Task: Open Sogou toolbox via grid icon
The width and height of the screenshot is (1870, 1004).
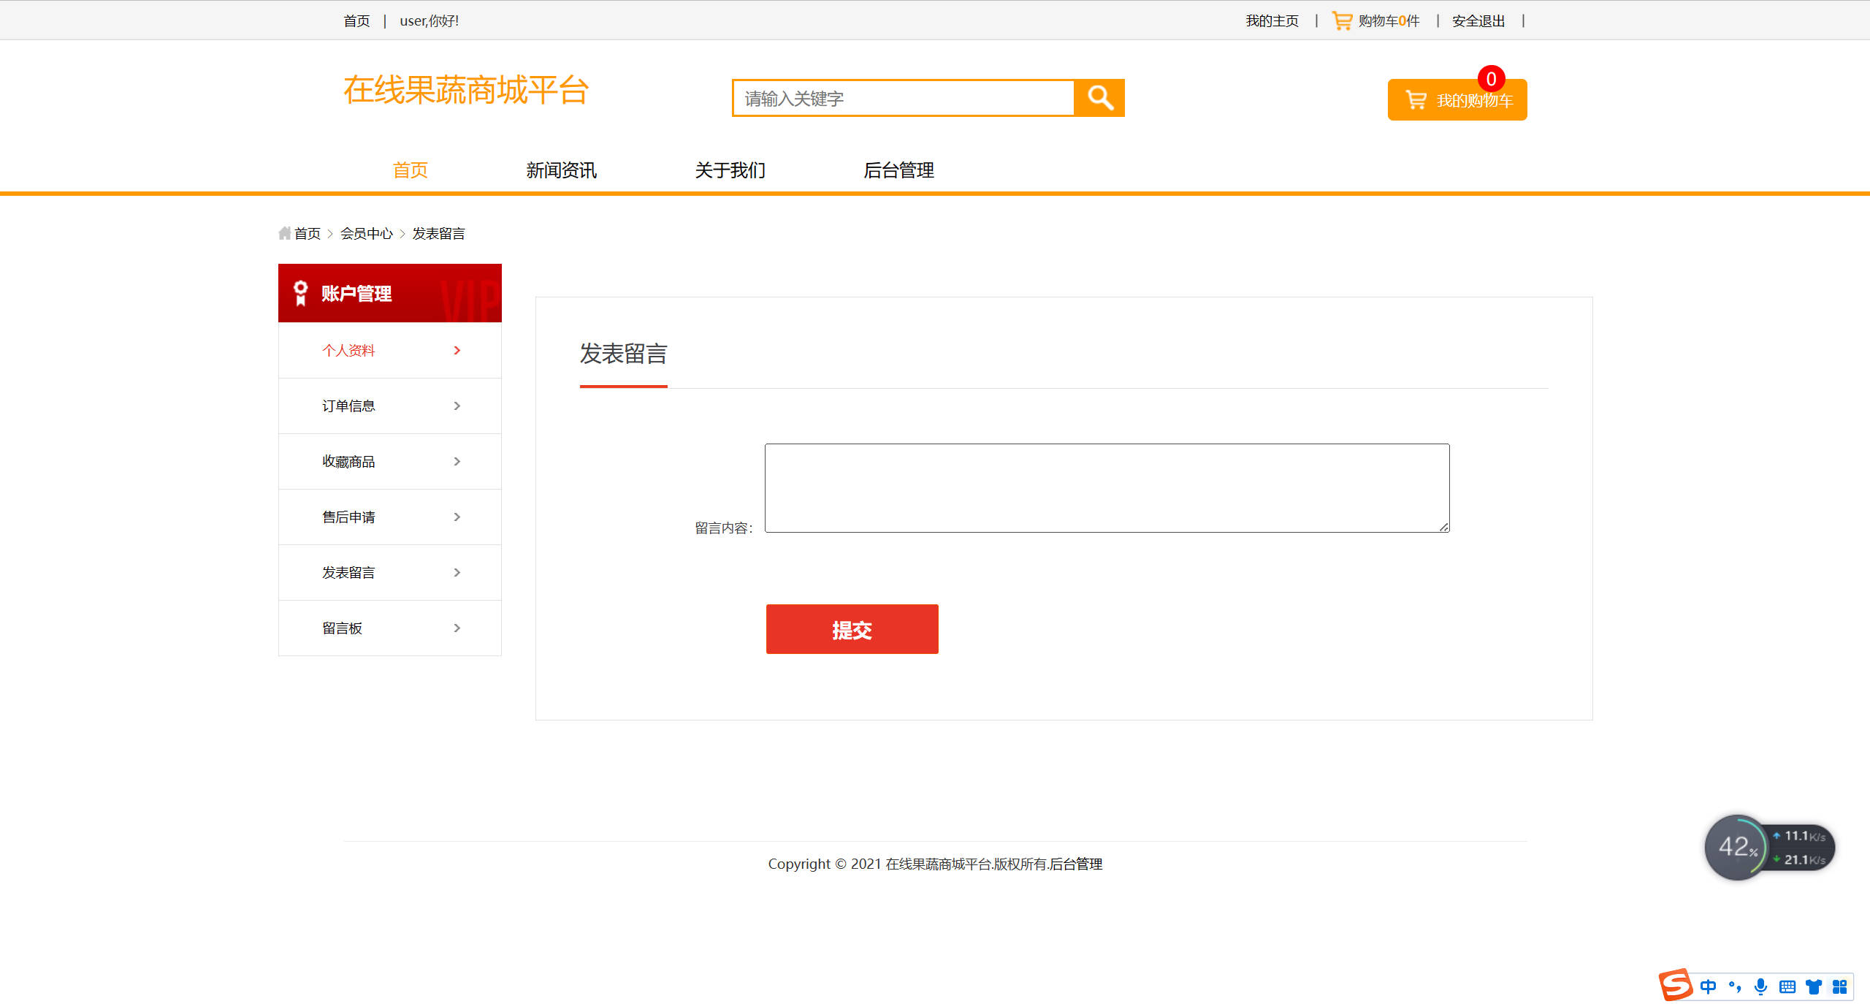Action: click(1839, 986)
